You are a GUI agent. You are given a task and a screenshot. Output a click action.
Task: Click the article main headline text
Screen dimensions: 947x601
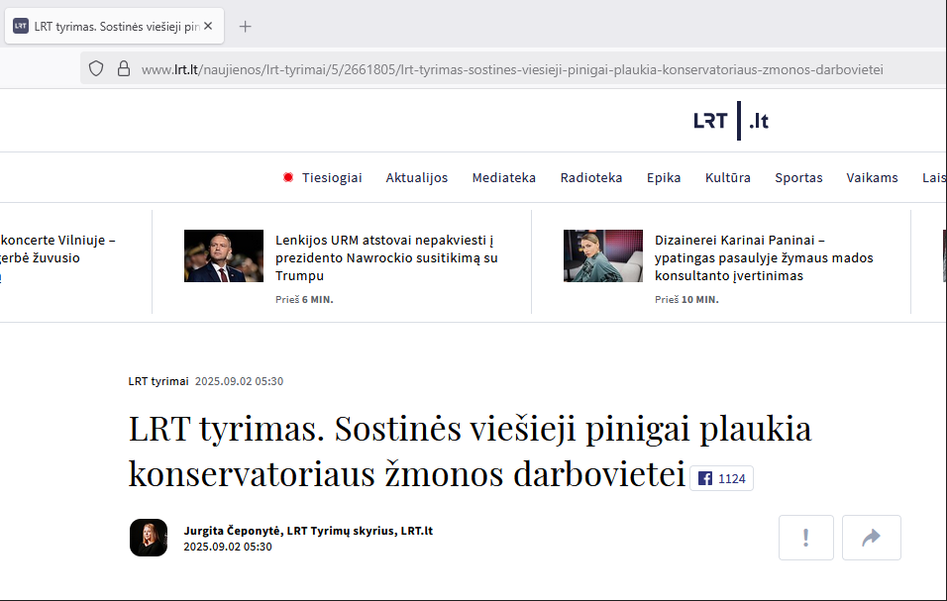click(470, 451)
